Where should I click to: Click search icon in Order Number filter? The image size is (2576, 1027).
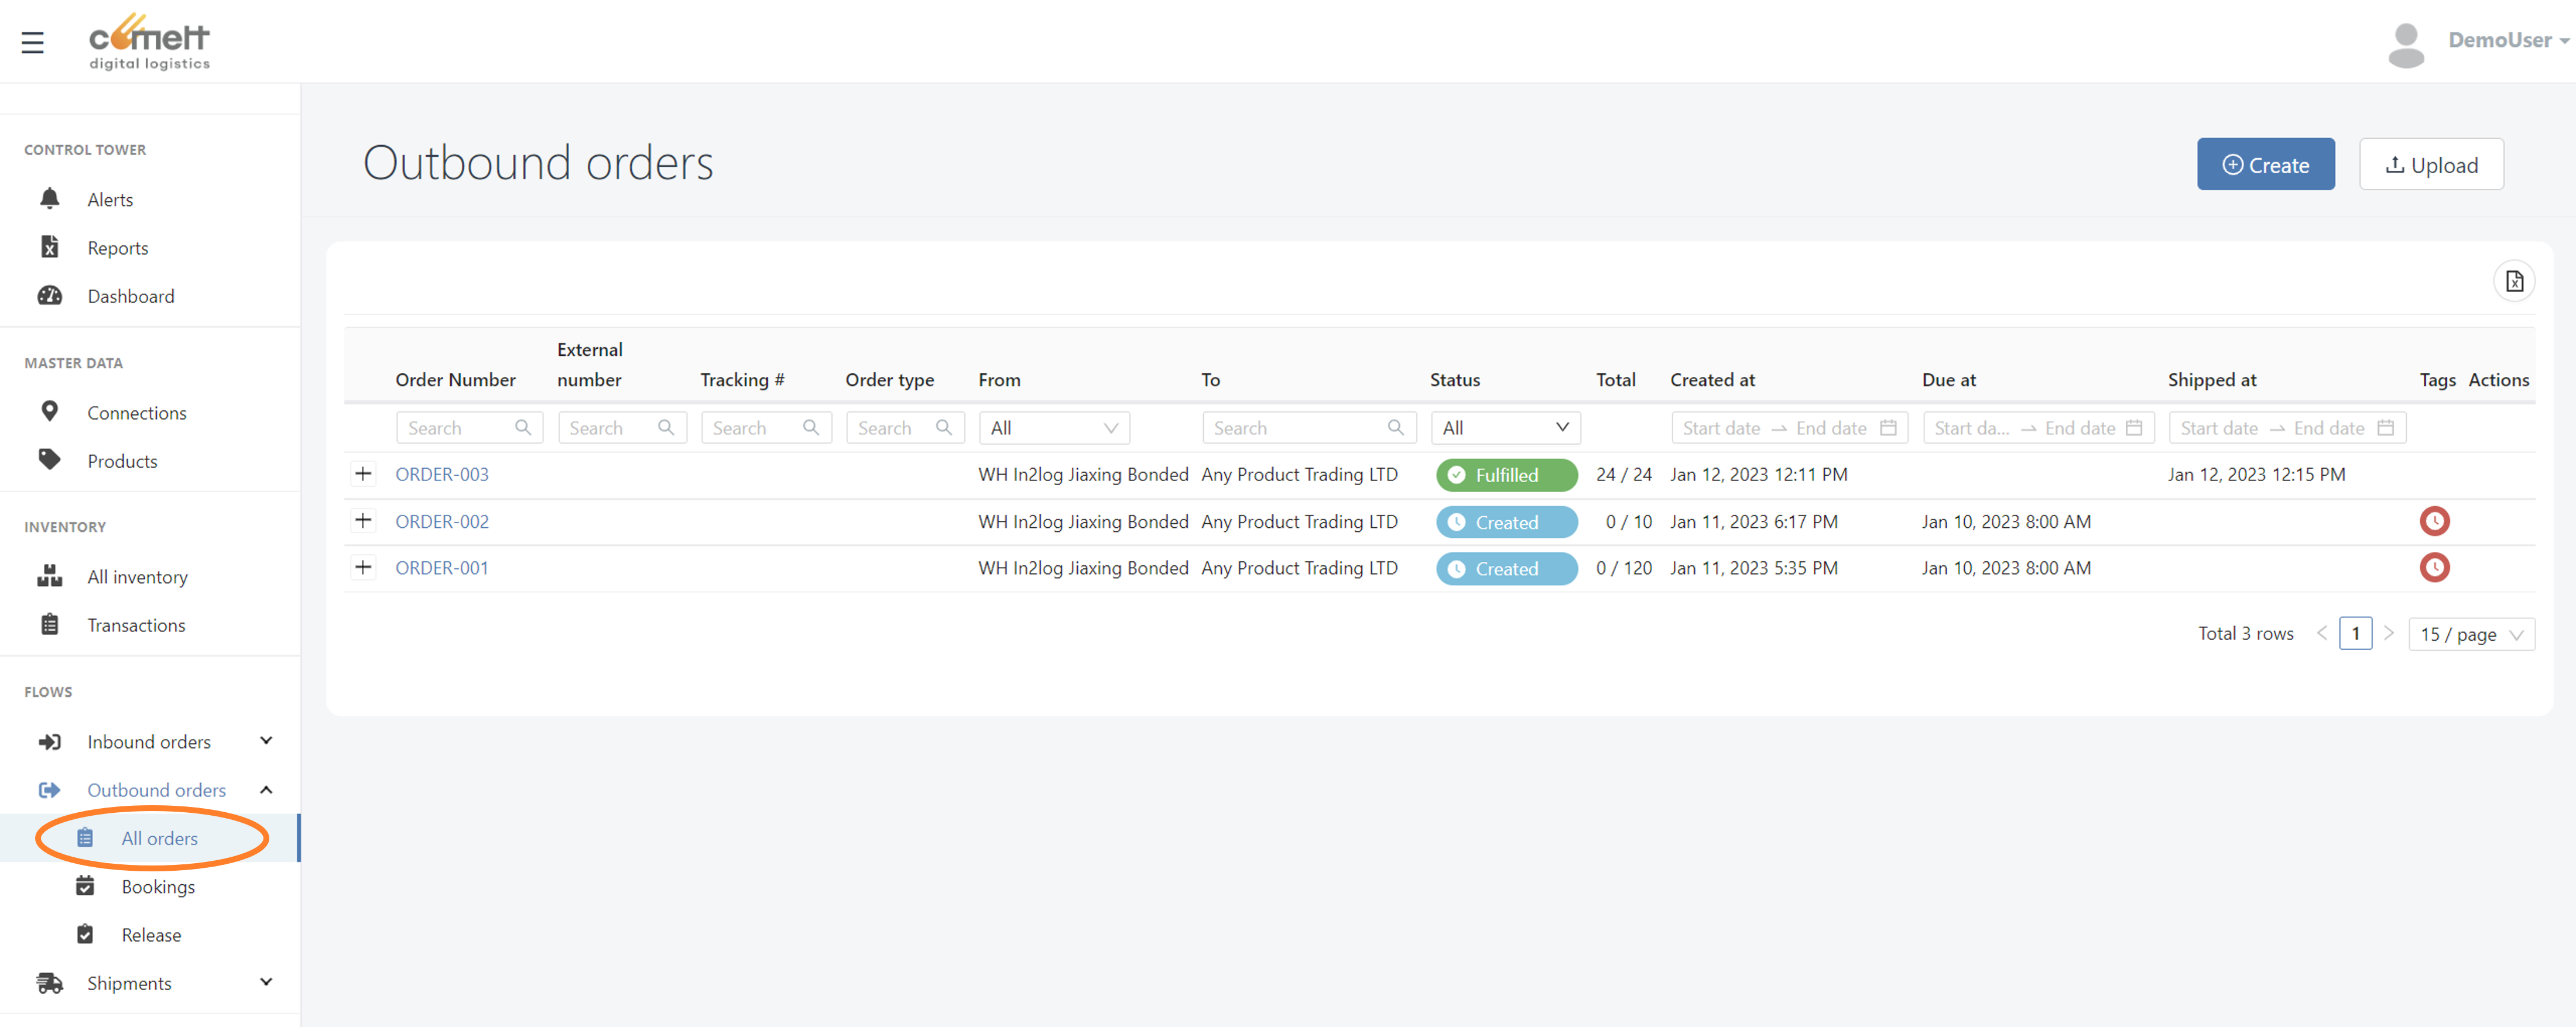[x=522, y=428]
